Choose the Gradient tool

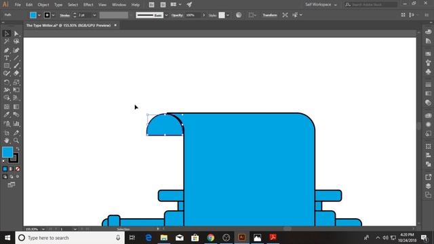pyautogui.click(x=16, y=107)
